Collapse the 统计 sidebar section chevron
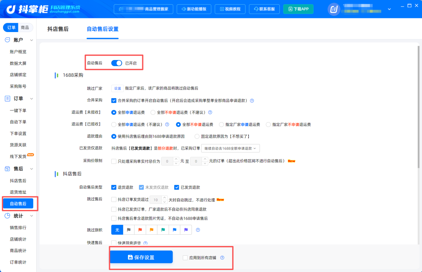Image resolution: width=422 pixels, height=272 pixels. [32, 216]
